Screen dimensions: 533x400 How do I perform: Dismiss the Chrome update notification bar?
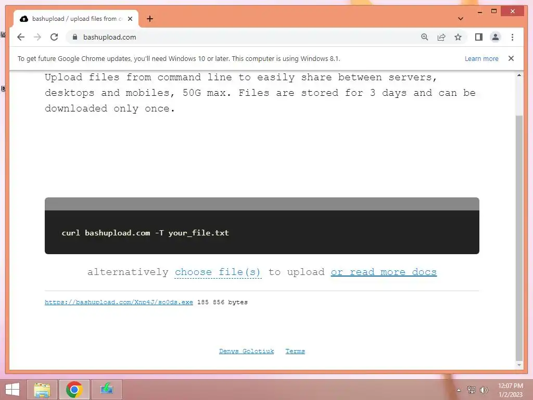click(511, 58)
